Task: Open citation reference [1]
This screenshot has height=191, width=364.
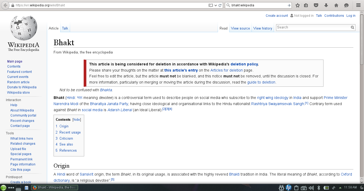Action: click(306, 103)
